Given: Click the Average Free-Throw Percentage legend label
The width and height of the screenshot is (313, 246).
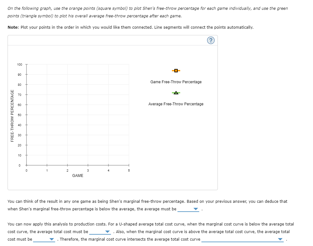Looking at the screenshot, I should pos(176,104).
